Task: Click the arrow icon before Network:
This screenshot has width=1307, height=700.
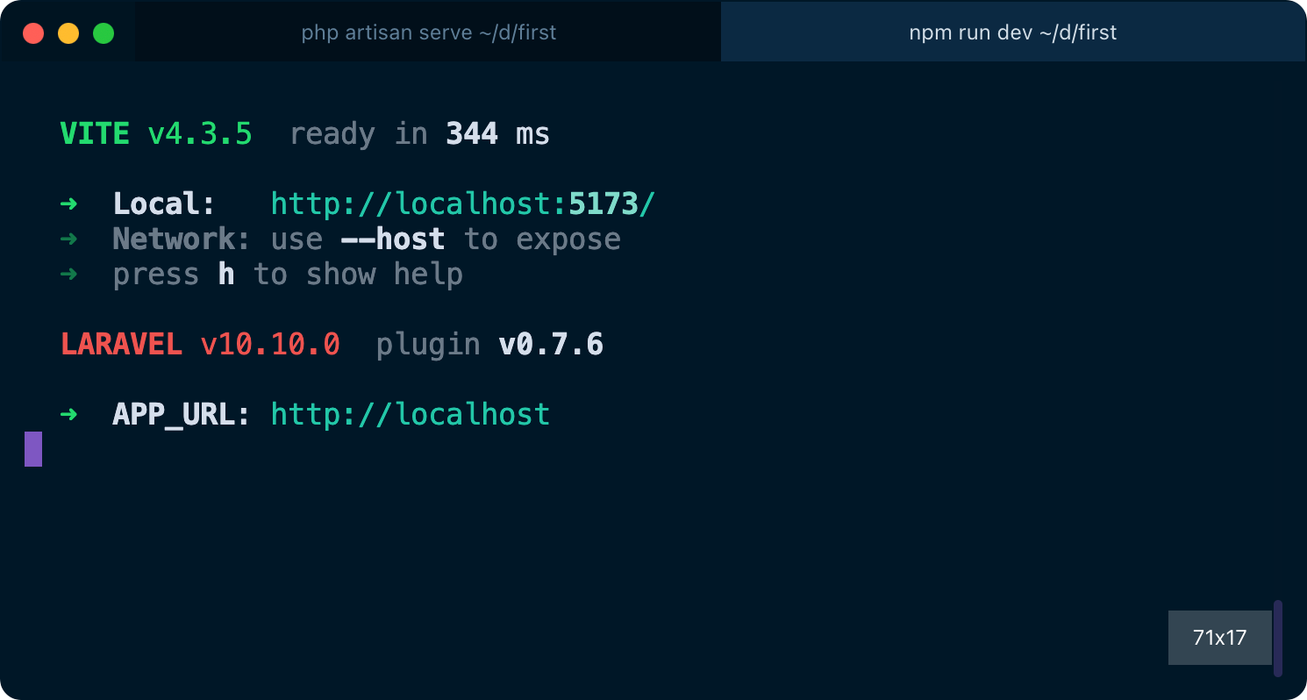Action: pos(68,239)
